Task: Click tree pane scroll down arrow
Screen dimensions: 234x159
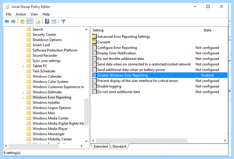Action: coord(87,141)
